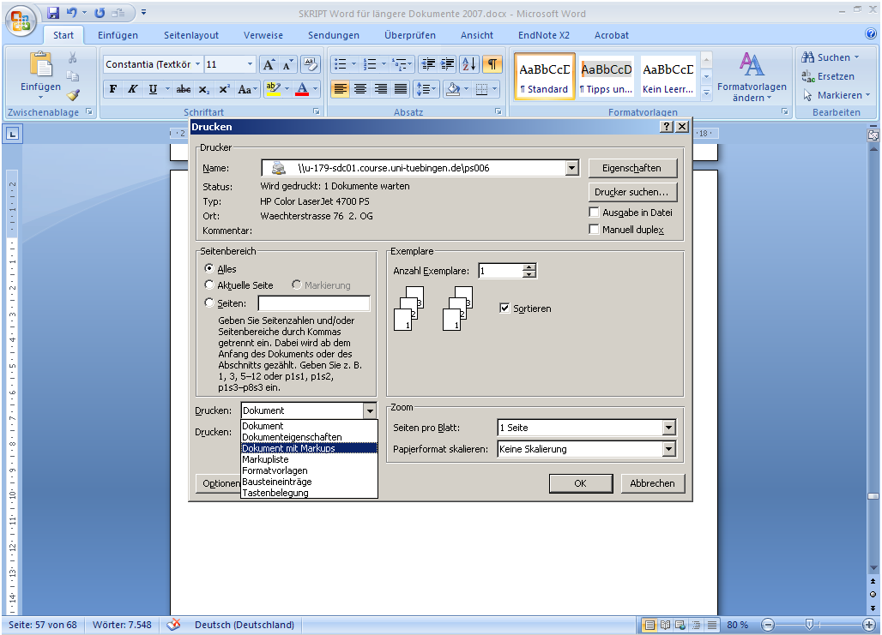Open the Einfügen ribbon tab

tap(118, 35)
